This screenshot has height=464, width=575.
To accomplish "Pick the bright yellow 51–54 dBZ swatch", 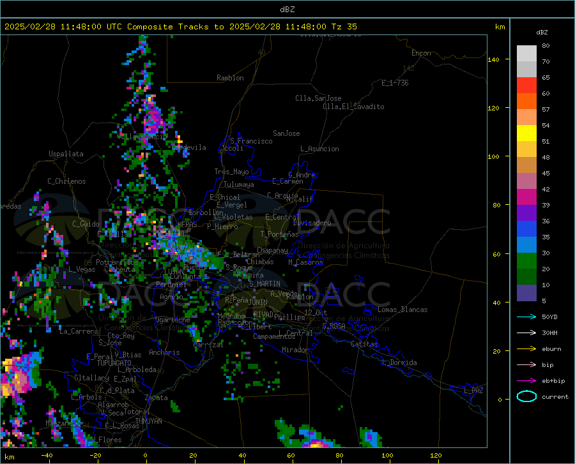I will click(x=526, y=133).
